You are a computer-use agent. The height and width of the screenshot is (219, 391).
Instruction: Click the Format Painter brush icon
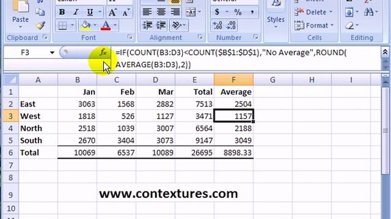[x=40, y=26]
